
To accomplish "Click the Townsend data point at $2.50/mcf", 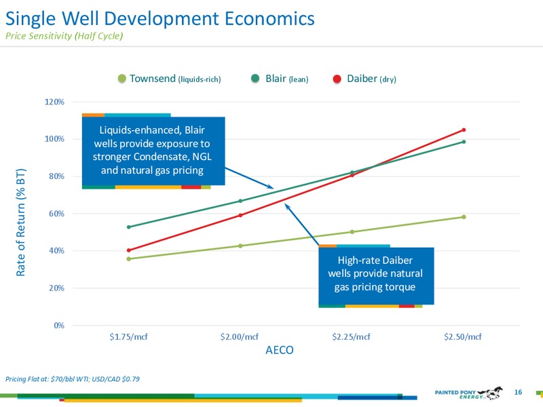I will coord(464,217).
